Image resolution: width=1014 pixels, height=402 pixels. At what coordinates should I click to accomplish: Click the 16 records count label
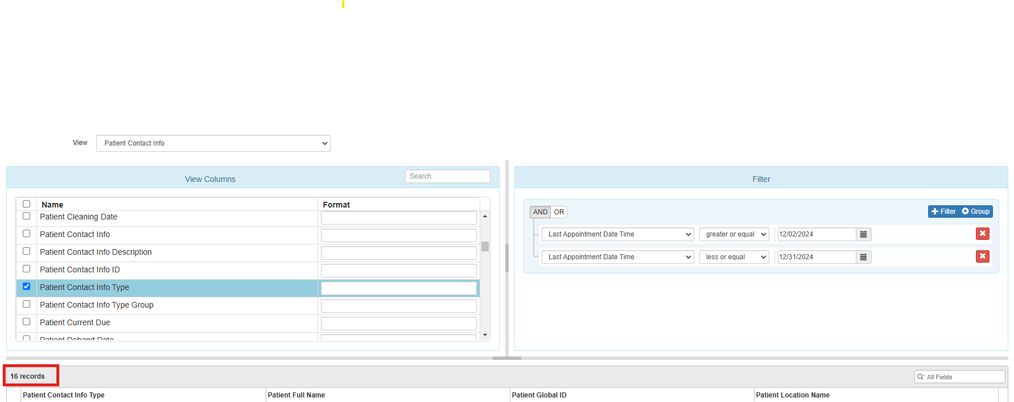[27, 376]
